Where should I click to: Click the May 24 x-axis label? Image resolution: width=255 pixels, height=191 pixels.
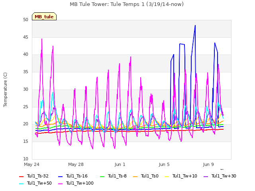(x=32, y=164)
